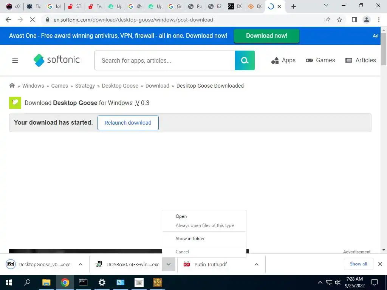
Task: Click the home breadcrumb icon
Action: point(12,86)
